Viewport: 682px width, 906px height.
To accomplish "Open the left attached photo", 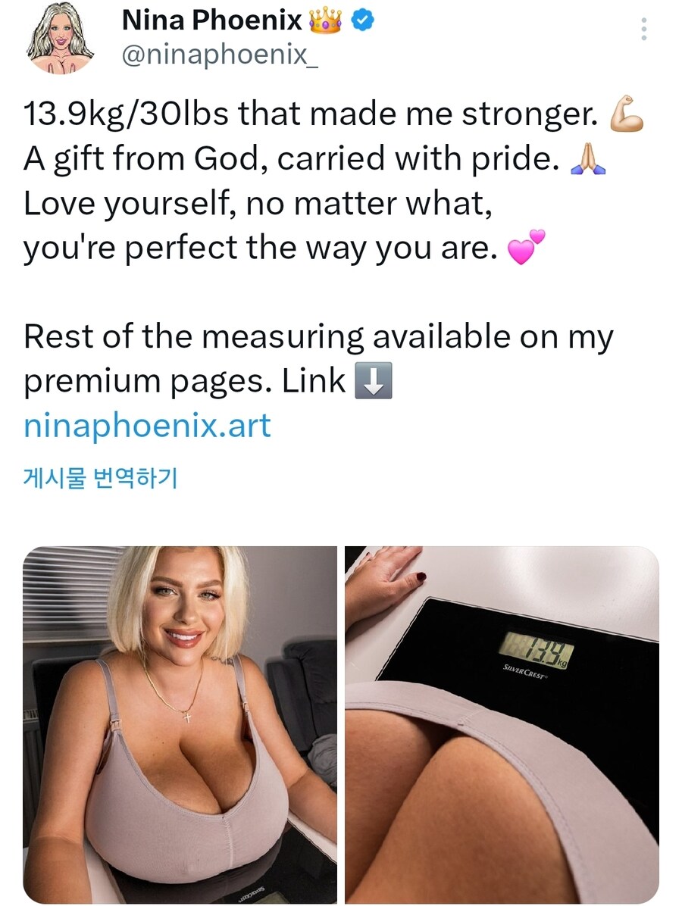I will point(180,724).
